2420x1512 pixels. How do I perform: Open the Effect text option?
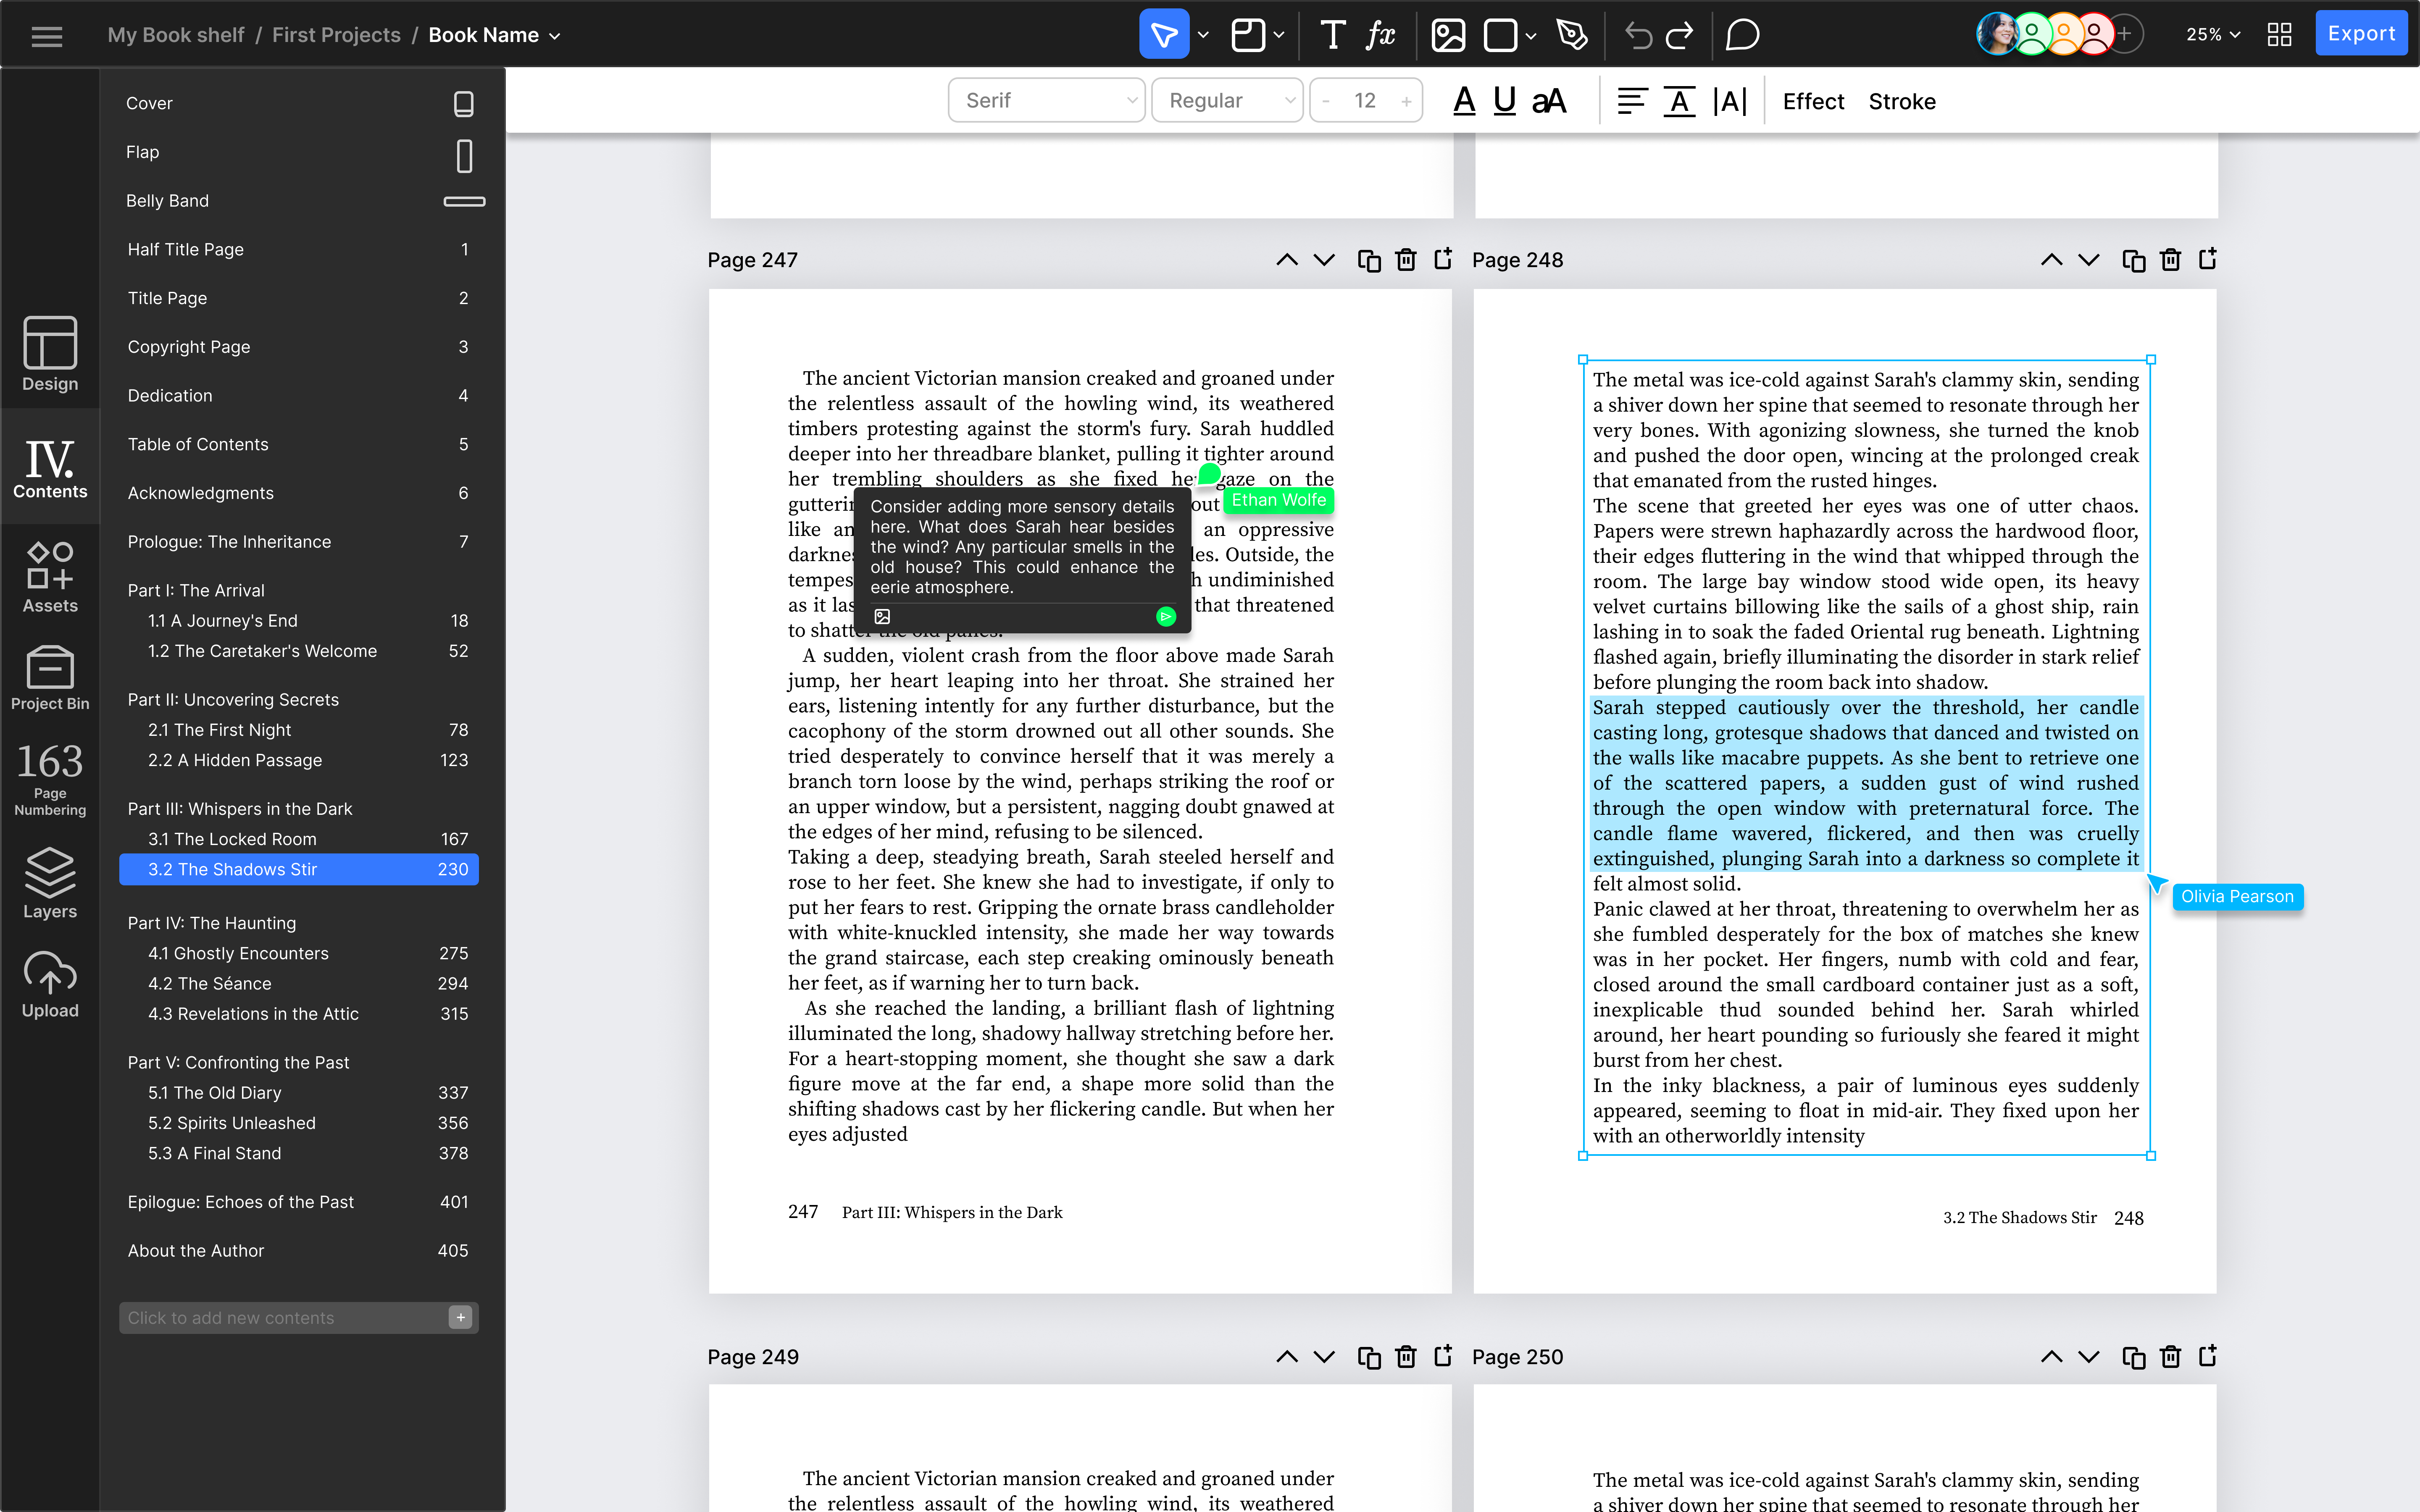click(1813, 101)
